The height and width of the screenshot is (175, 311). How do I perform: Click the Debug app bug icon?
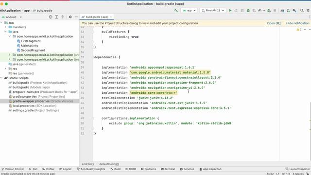[248, 11]
